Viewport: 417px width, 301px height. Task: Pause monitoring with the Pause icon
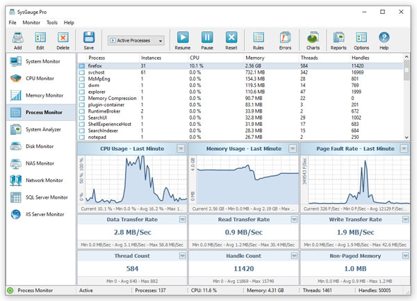pos(207,38)
